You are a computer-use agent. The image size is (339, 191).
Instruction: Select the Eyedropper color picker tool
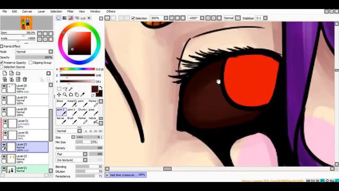(83, 94)
